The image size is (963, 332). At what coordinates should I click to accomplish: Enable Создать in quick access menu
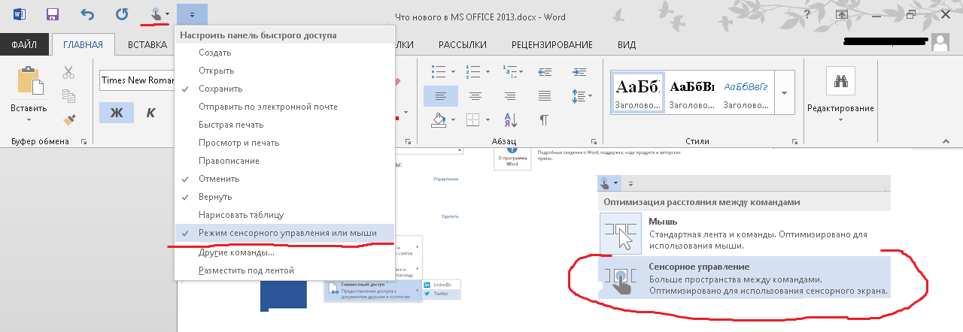coord(284,53)
